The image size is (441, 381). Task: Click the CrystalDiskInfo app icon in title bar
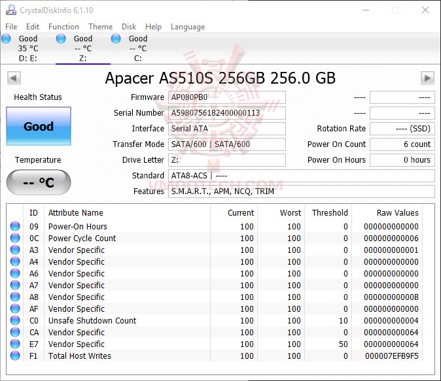pyautogui.click(x=10, y=10)
